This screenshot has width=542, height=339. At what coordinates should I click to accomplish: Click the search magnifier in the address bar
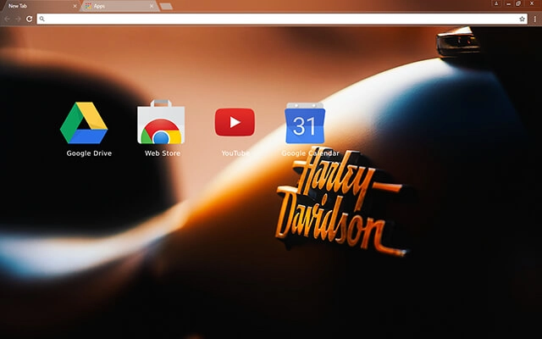[41, 19]
